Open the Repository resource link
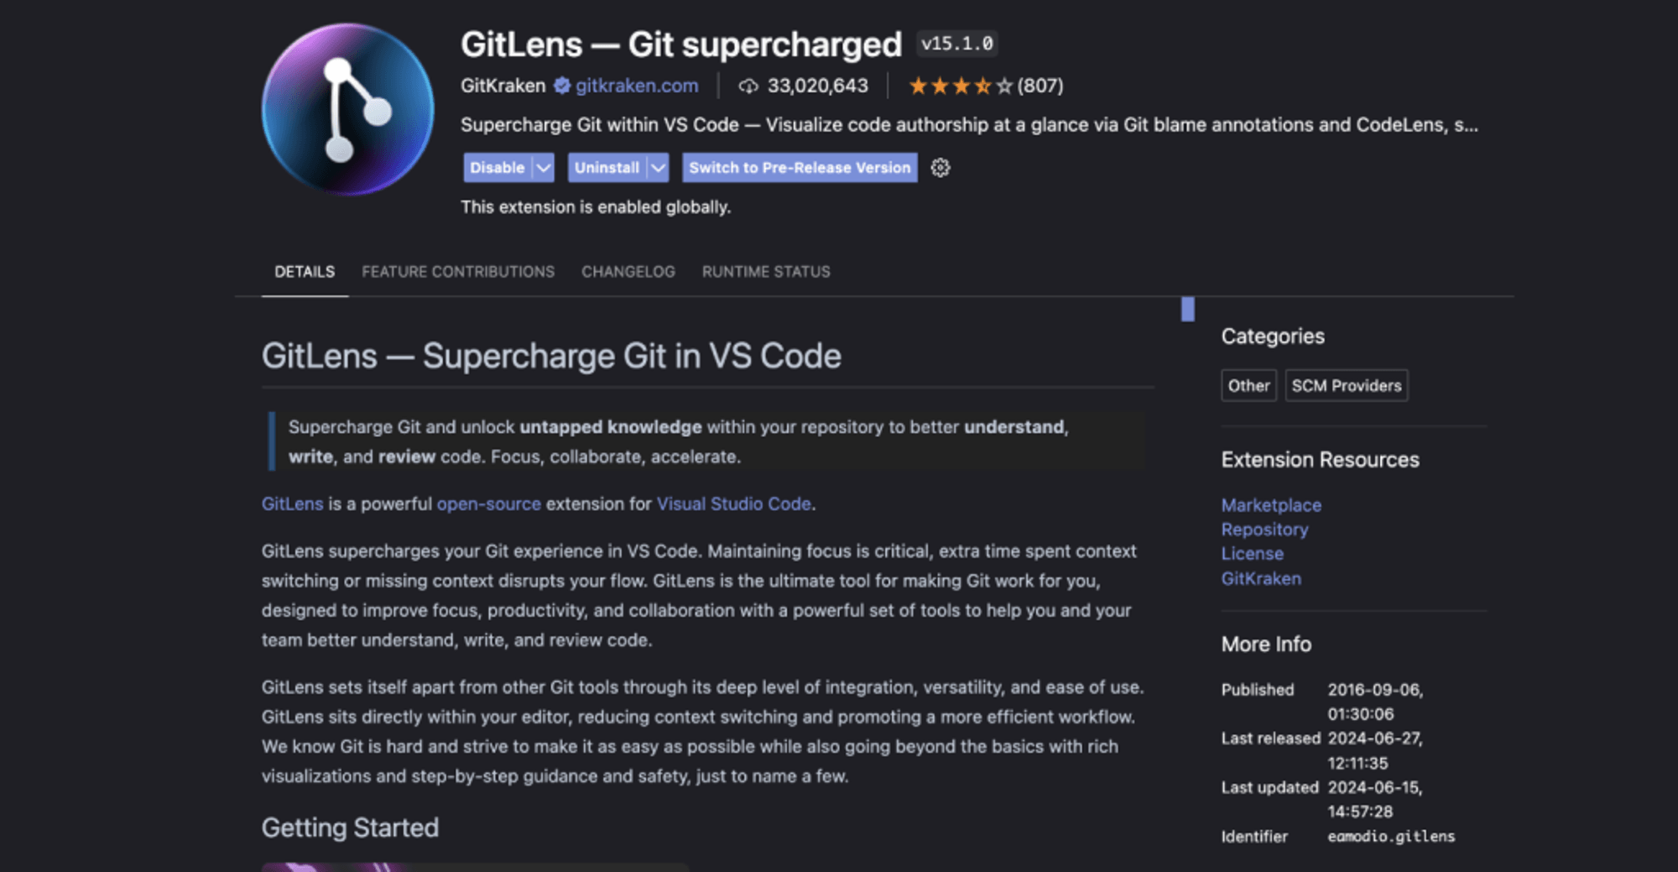 [x=1264, y=530]
